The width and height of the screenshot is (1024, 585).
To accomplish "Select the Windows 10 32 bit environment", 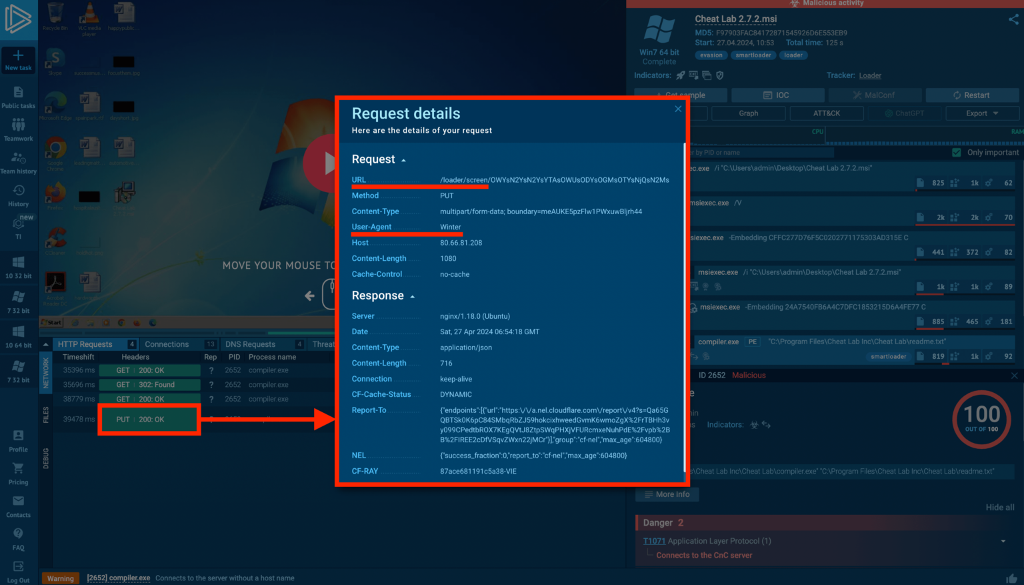I will [x=19, y=267].
